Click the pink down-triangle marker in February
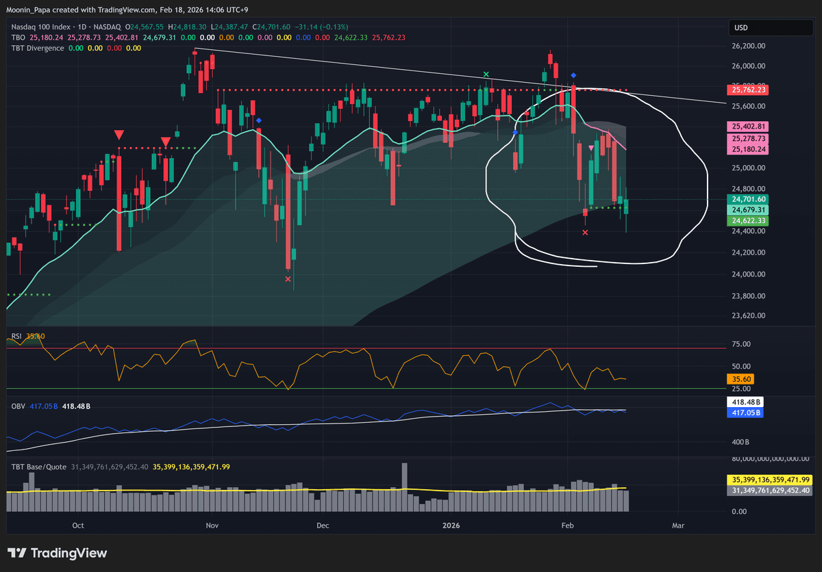Screen dimensions: 822x572 591,147
